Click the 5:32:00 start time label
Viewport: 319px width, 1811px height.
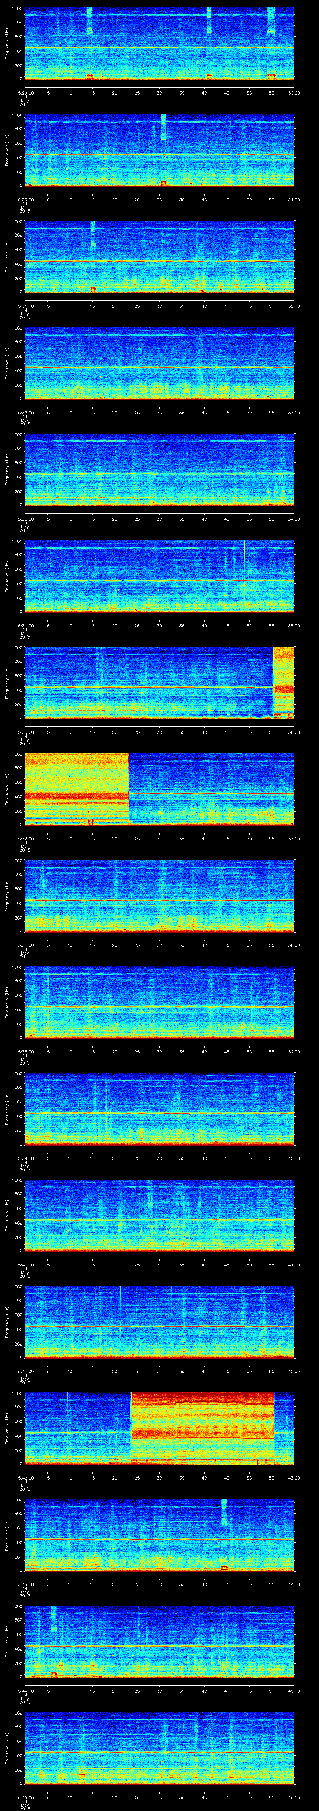(25, 413)
